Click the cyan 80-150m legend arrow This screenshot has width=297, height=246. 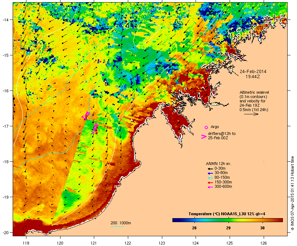(x=210, y=178)
